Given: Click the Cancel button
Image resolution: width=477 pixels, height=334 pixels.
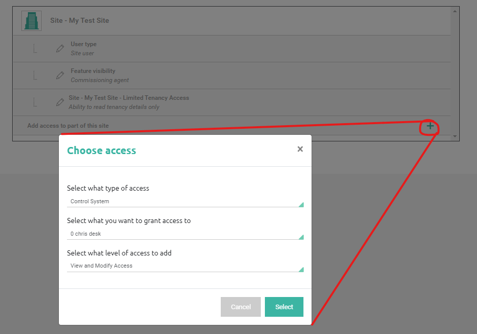Looking at the screenshot, I should tap(241, 307).
